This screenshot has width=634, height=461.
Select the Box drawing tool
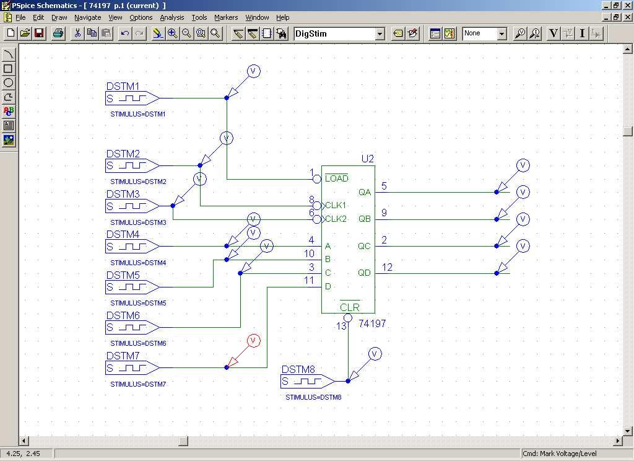pyautogui.click(x=9, y=68)
